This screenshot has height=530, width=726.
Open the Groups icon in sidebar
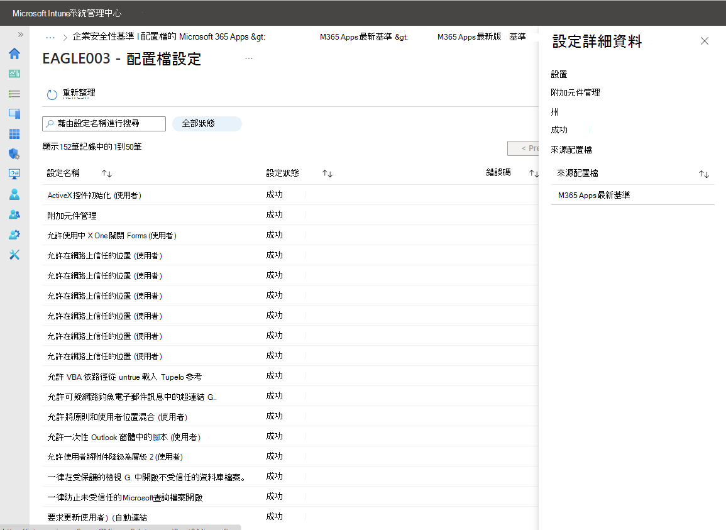[x=14, y=214]
